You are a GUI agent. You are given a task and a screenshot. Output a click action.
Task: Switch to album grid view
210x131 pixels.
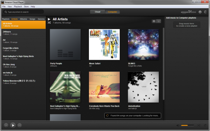coord(154,21)
